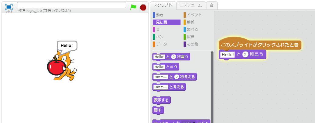Click the Hello! text field in script block
Image resolution: width=315 pixels, height=123 pixels.
[227, 54]
